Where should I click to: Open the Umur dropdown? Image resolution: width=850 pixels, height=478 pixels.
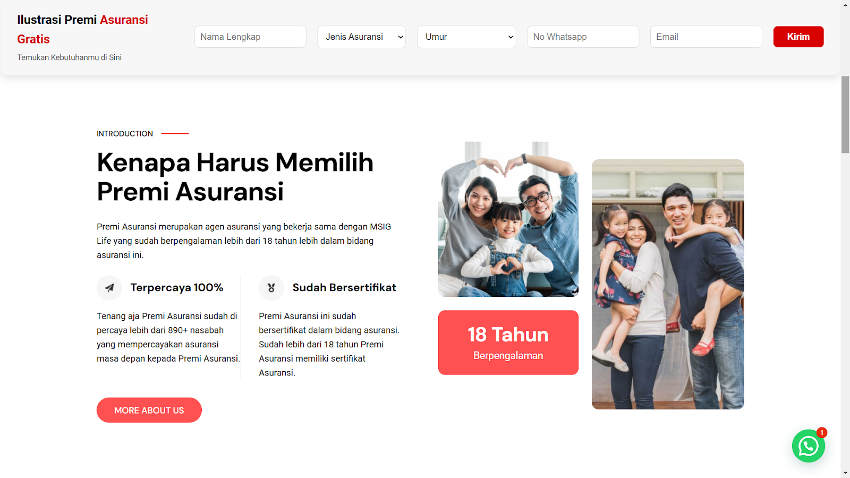pyautogui.click(x=466, y=37)
